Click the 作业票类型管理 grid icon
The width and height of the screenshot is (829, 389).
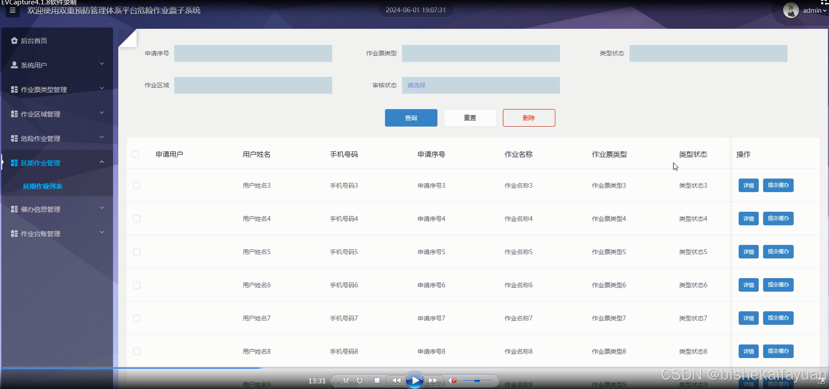(x=14, y=89)
